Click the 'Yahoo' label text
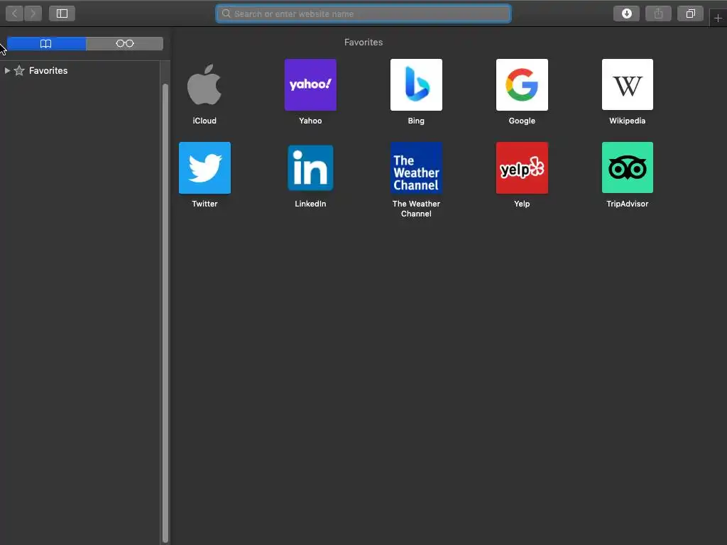 310,121
